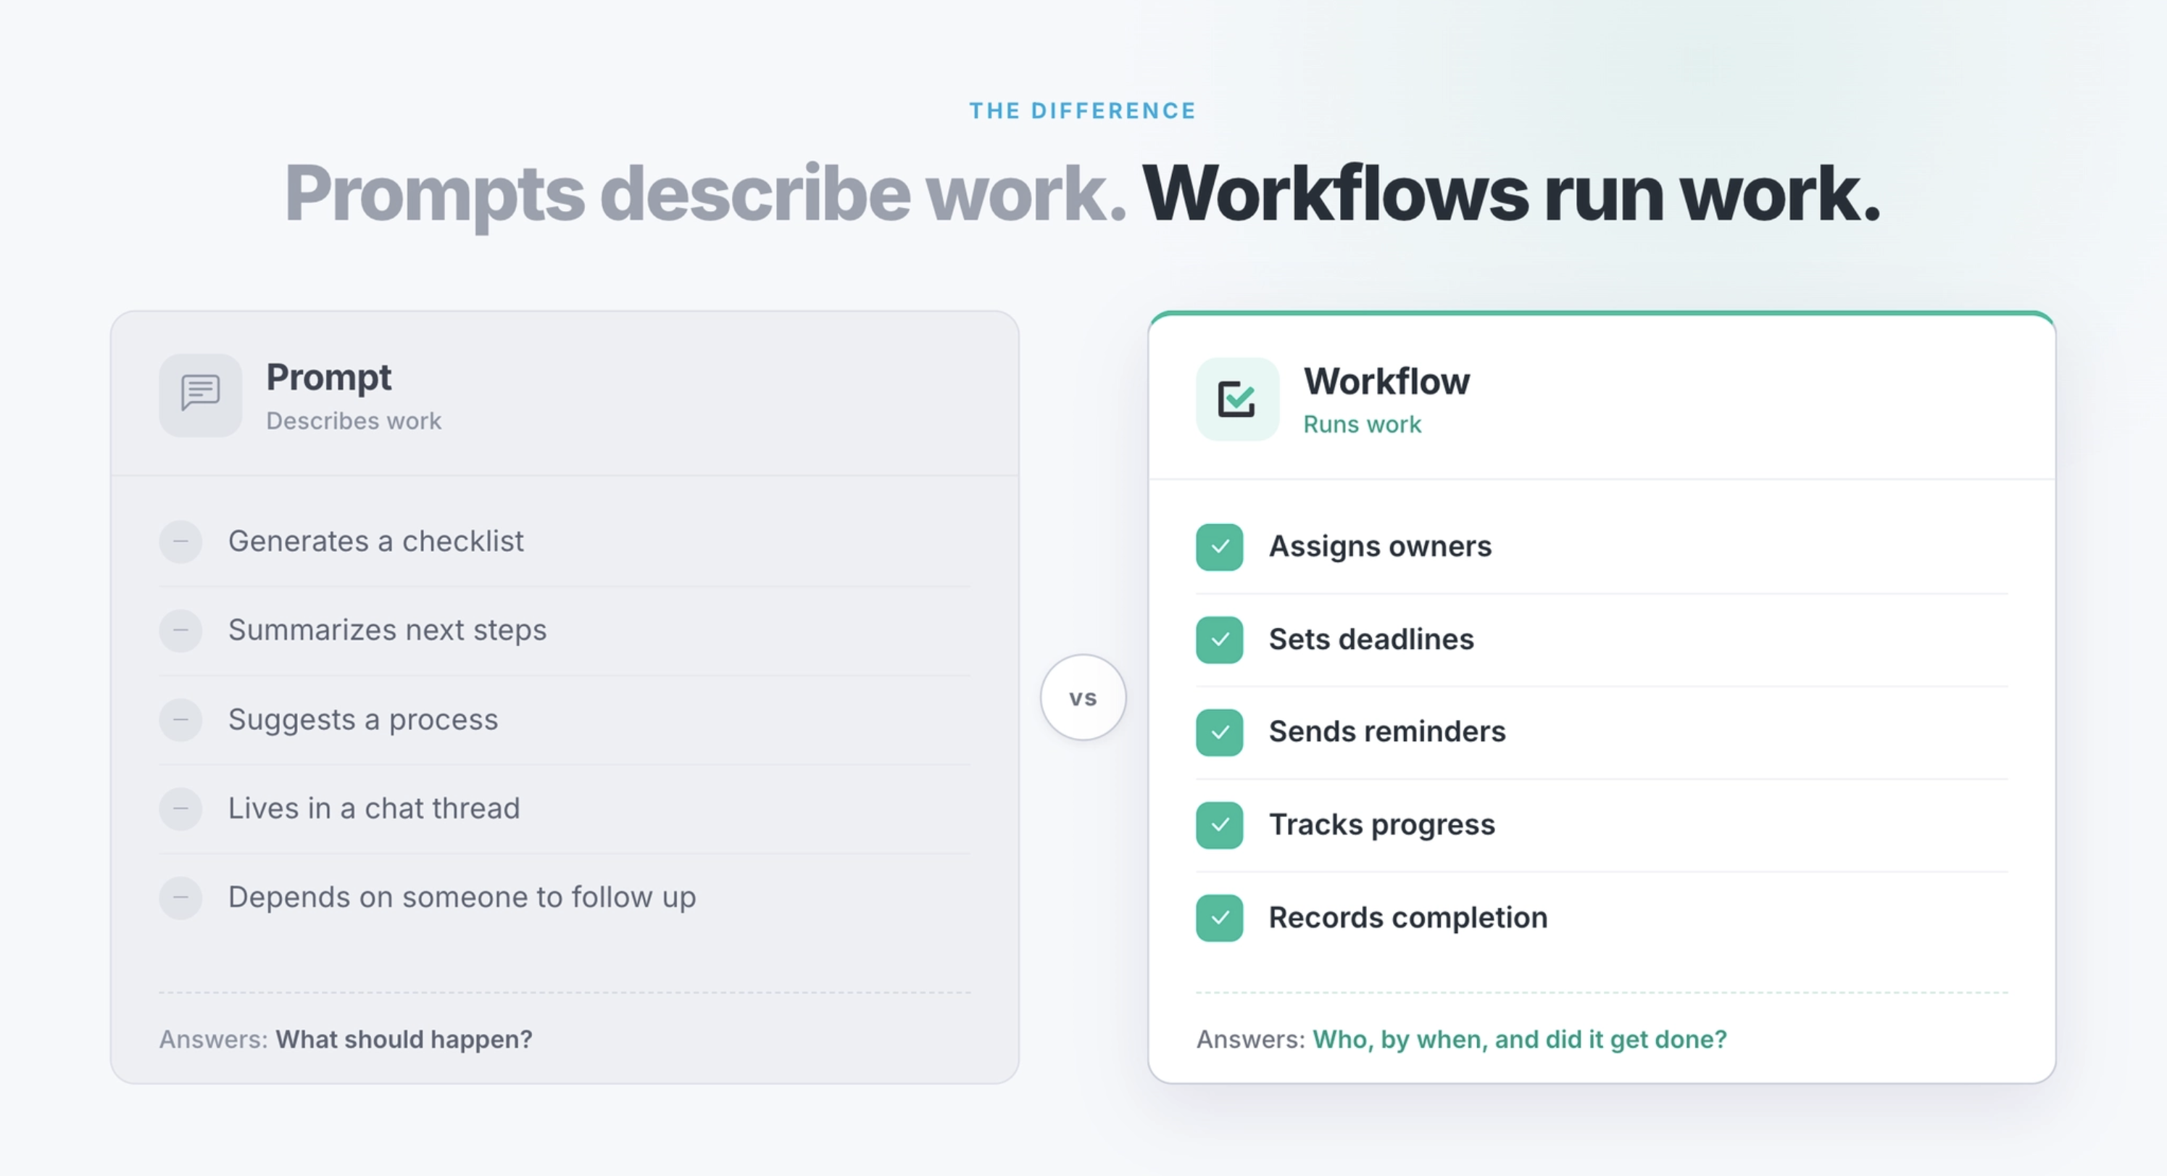
Task: Click dash icon beside Summarizes next steps
Action: pyautogui.click(x=181, y=631)
